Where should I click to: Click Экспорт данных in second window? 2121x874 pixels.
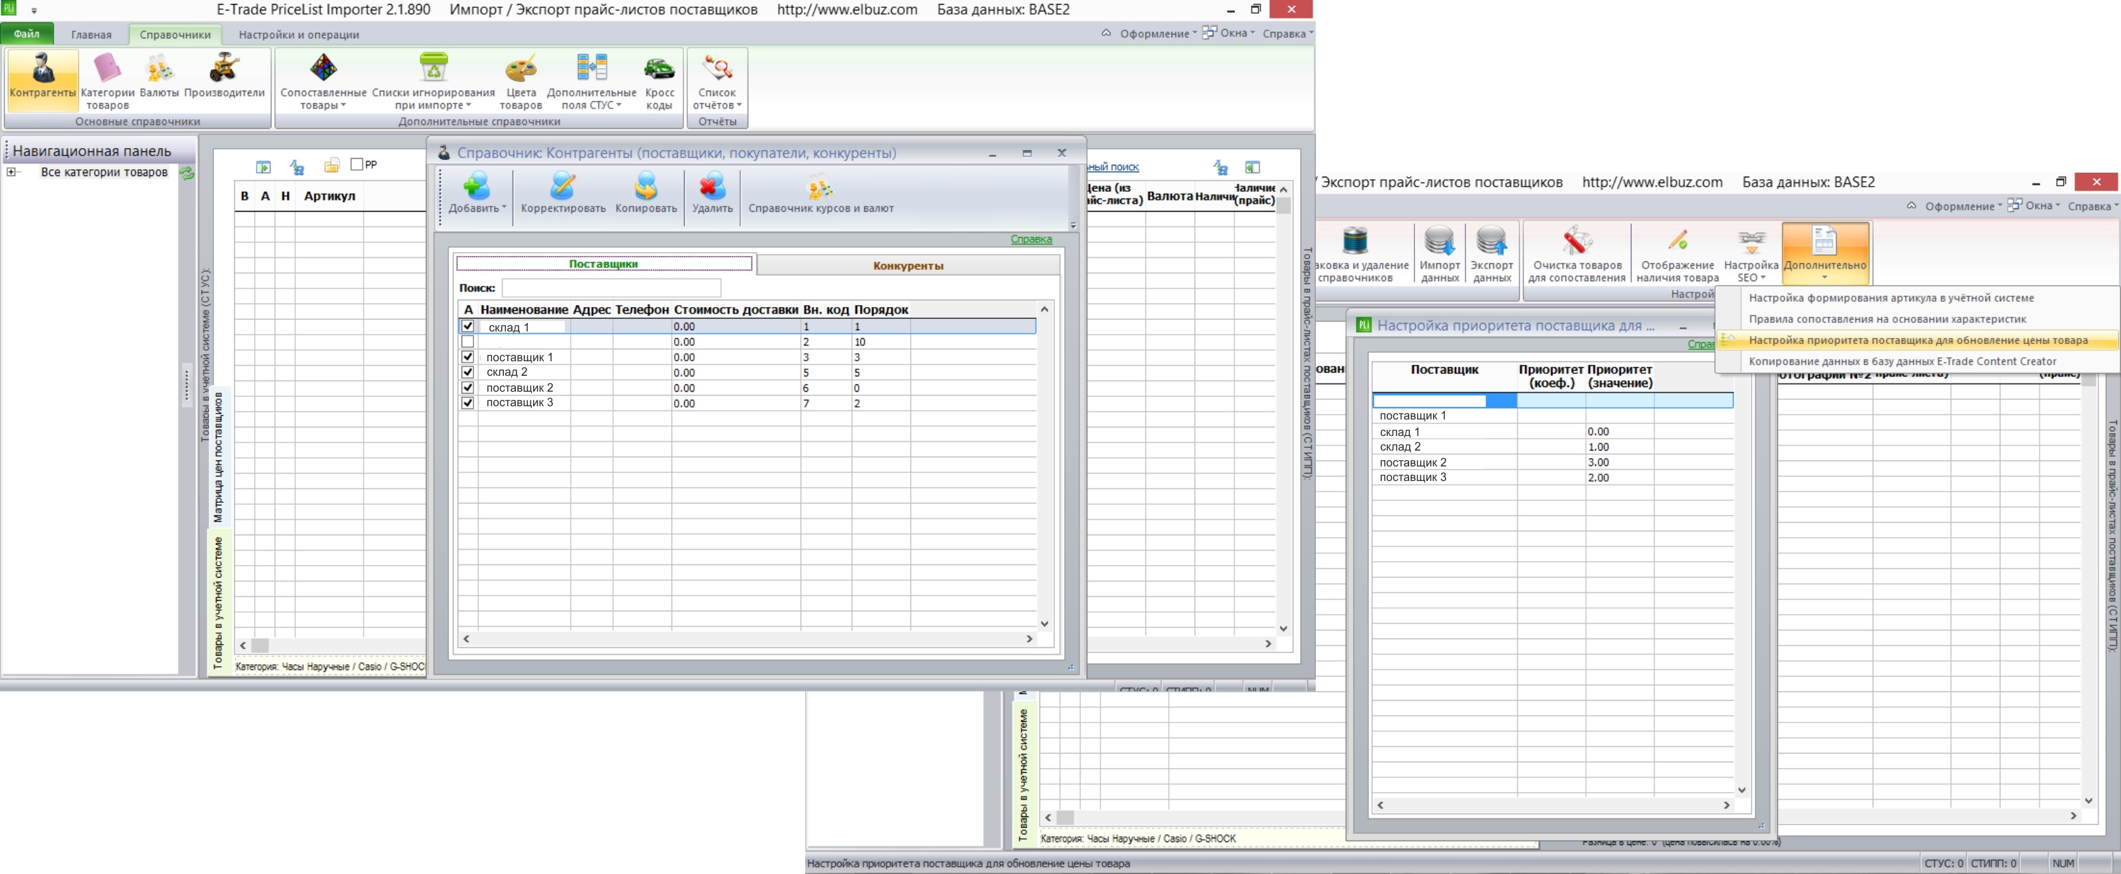click(1492, 253)
